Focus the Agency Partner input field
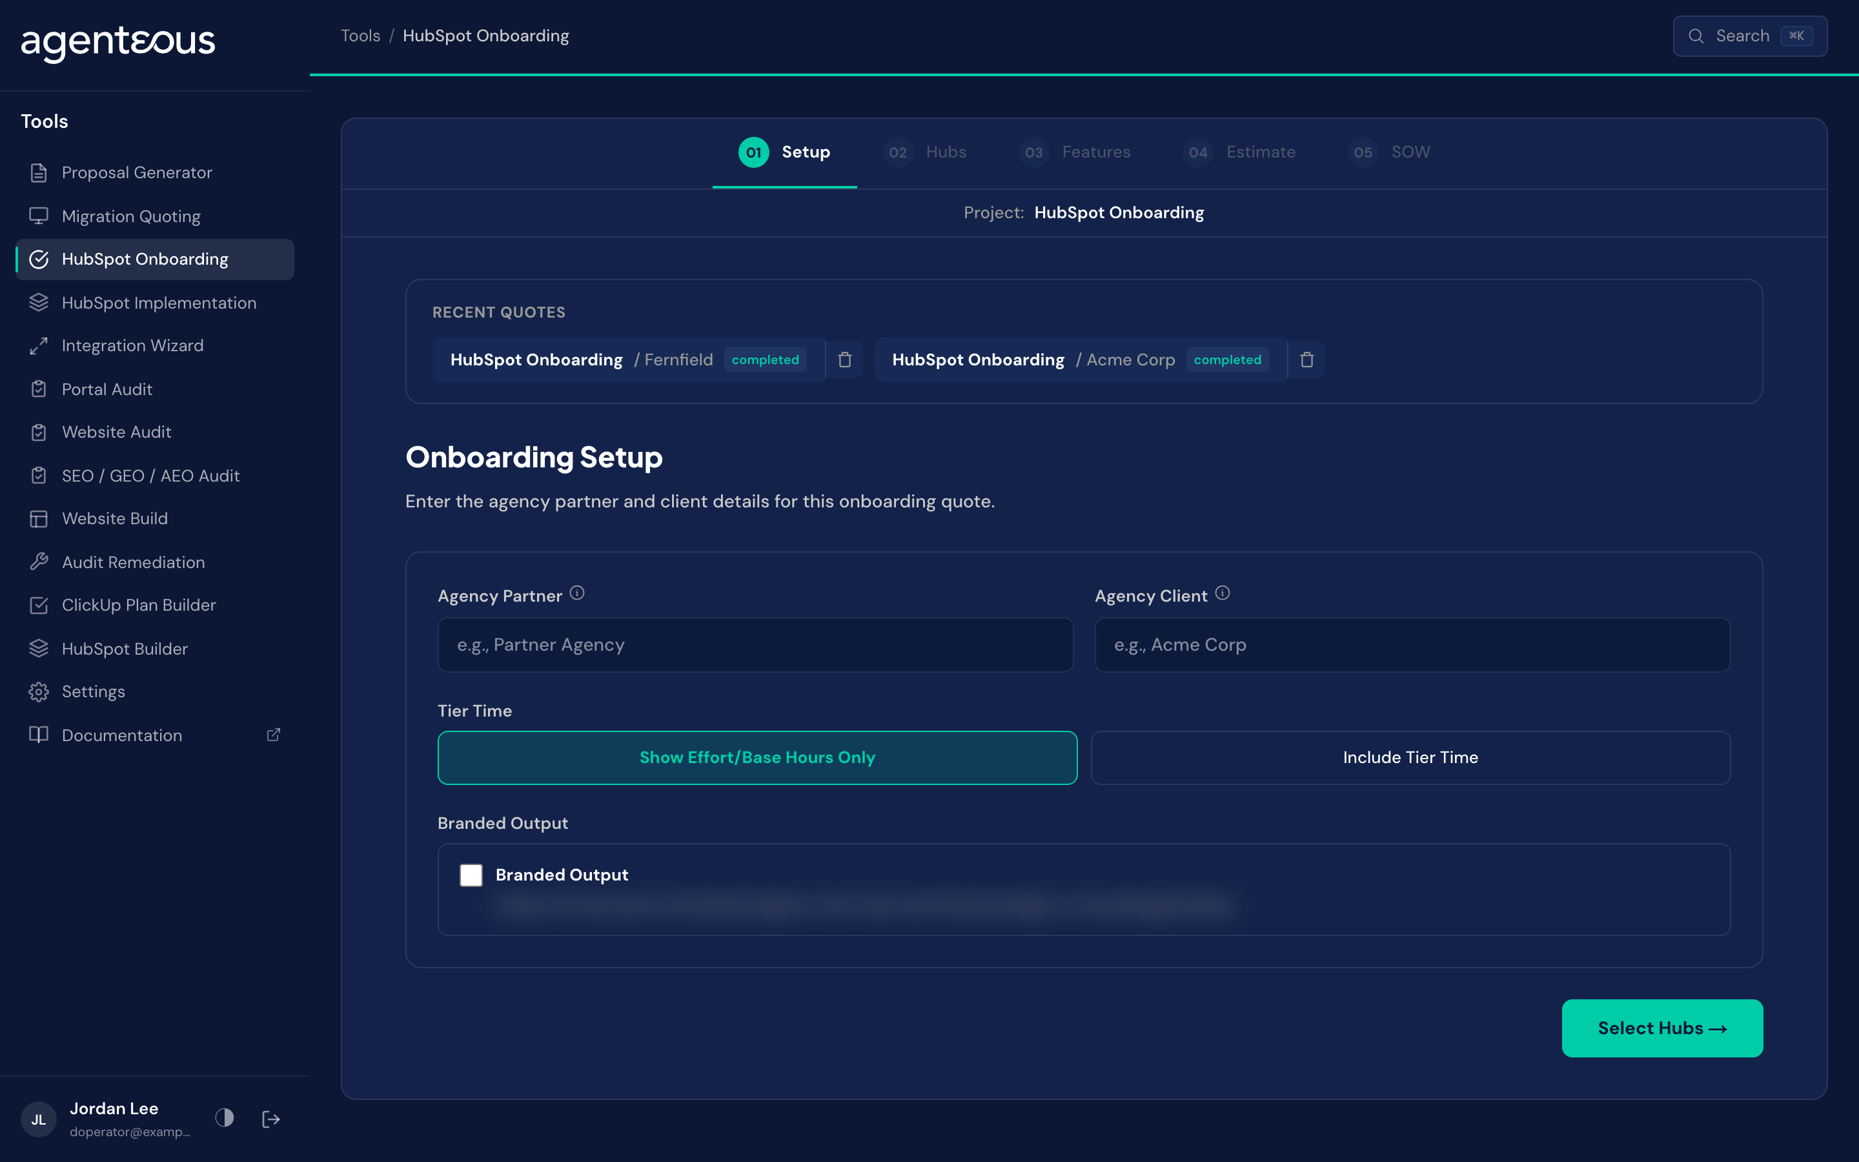The image size is (1859, 1162). [x=755, y=645]
